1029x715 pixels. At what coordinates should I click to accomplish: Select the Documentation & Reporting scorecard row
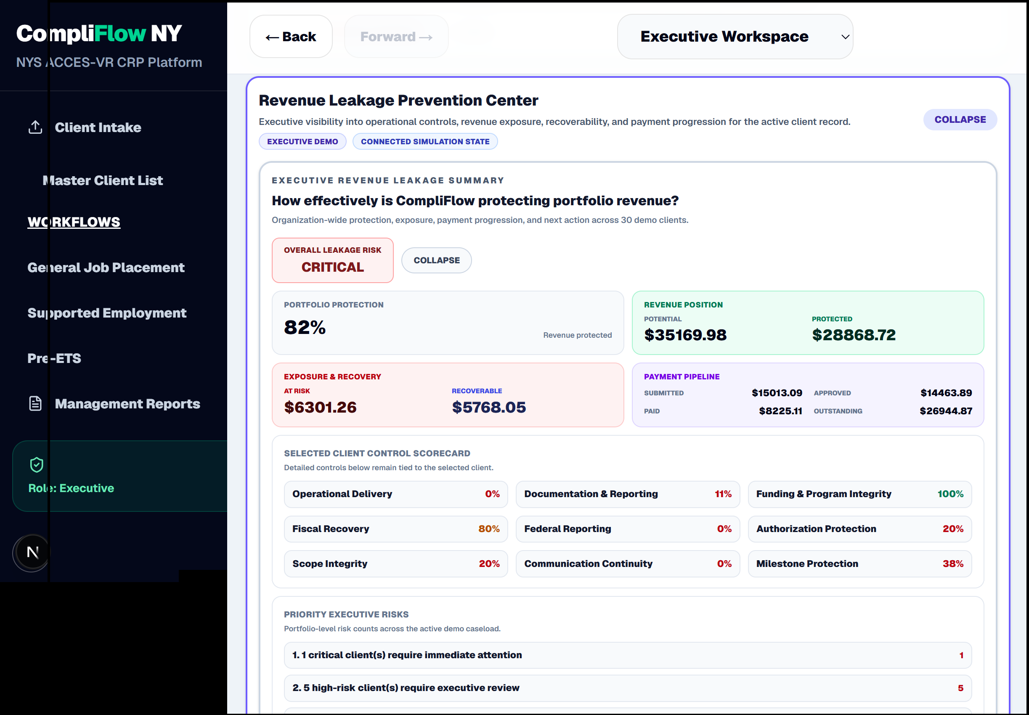[628, 494]
